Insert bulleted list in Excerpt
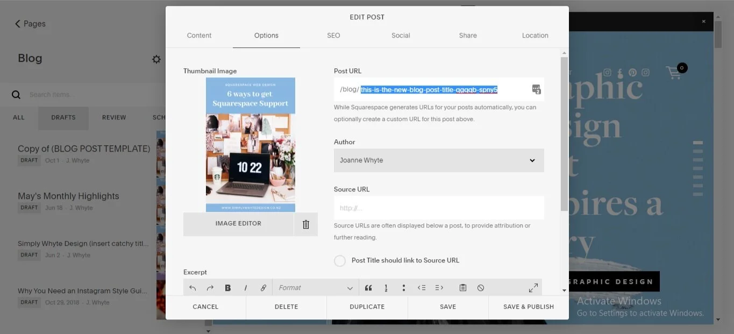Image resolution: width=734 pixels, height=334 pixels. [404, 288]
